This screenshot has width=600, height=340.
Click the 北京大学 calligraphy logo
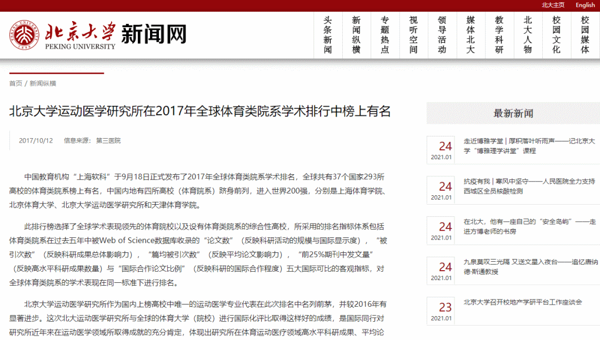click(x=80, y=31)
